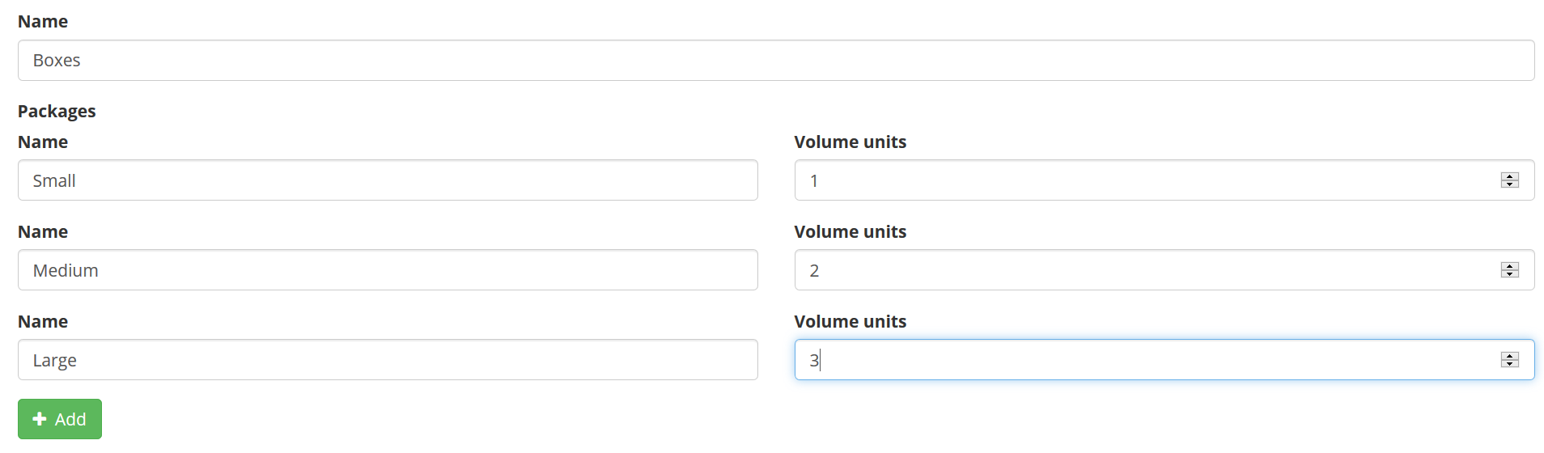Click the Name label above Large field
The width and height of the screenshot is (1544, 453).
(x=43, y=322)
